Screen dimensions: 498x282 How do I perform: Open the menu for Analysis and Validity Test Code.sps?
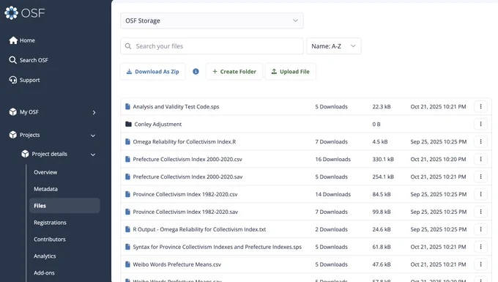480,107
